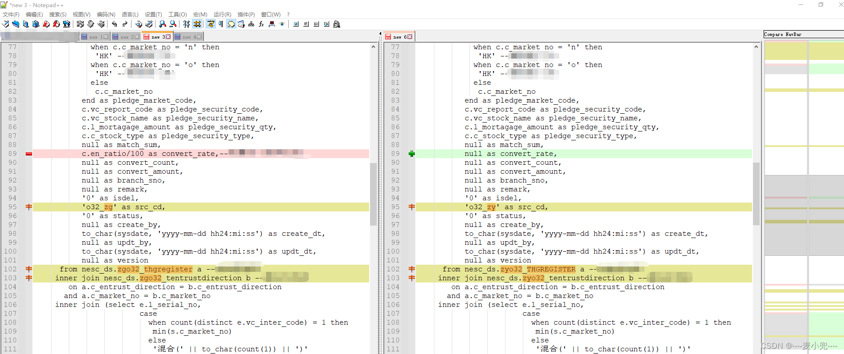The height and width of the screenshot is (354, 844).
Task: Toggle indent guide display
Action: [x=231, y=24]
